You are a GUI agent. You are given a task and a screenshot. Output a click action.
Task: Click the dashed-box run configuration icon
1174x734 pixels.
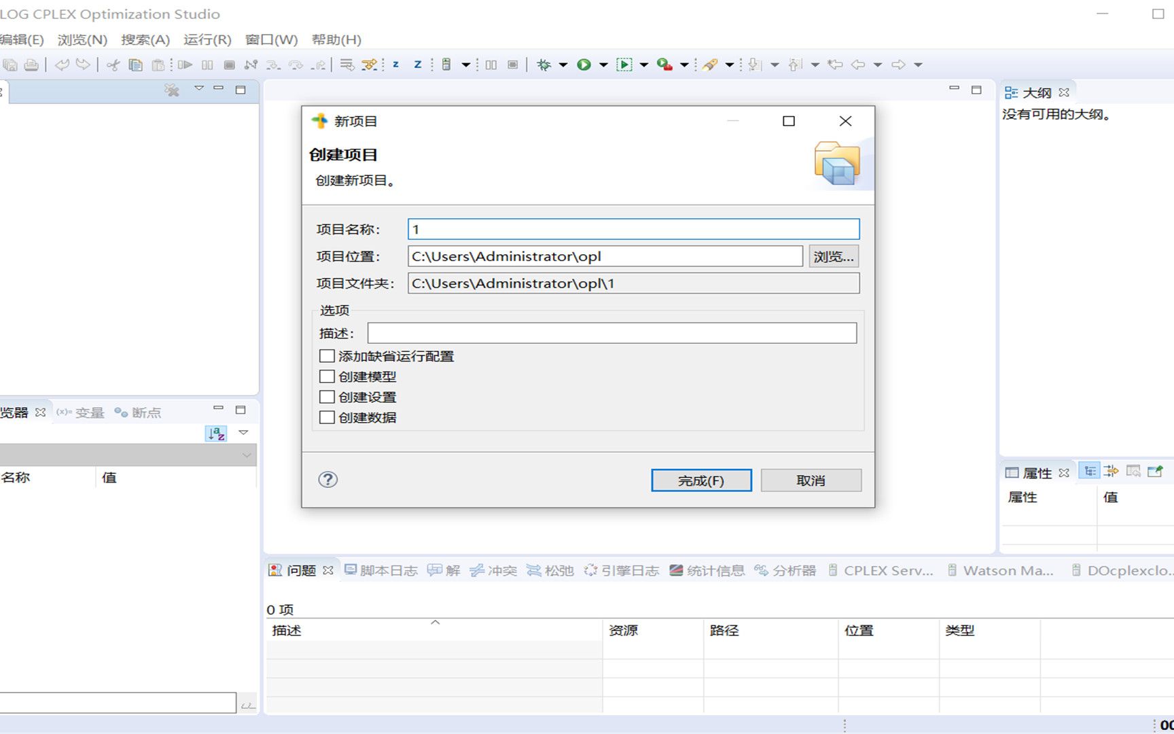point(624,65)
